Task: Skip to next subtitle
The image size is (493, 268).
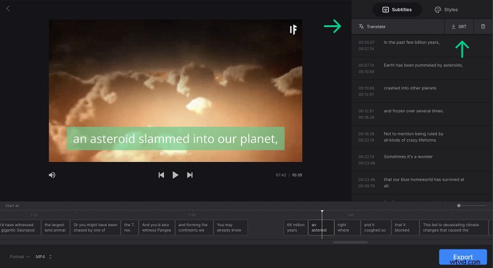Action: (190, 175)
